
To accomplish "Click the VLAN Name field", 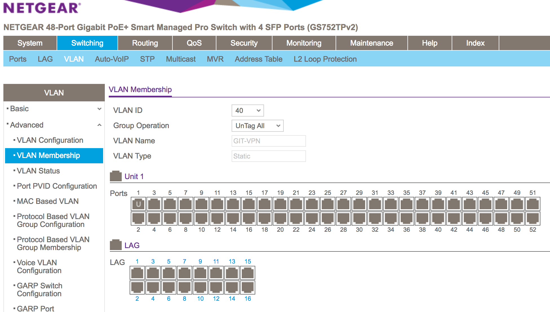I will click(269, 141).
